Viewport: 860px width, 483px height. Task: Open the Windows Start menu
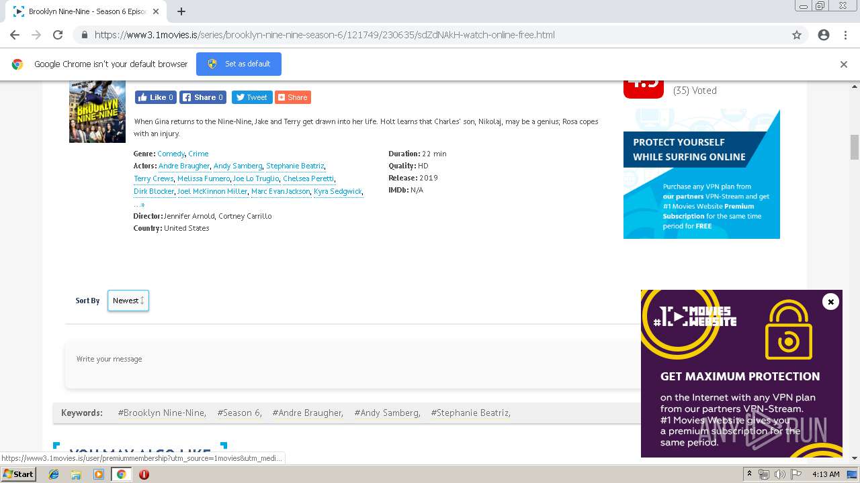18,474
